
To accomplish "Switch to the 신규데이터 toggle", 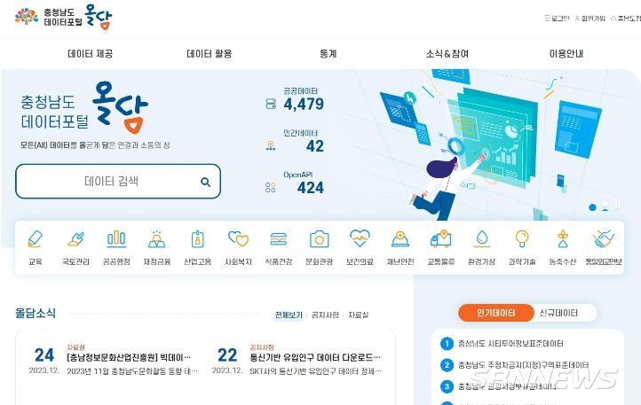I will point(558,313).
